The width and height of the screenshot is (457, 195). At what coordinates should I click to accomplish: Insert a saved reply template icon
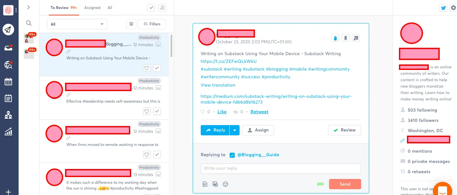pyautogui.click(x=205, y=184)
